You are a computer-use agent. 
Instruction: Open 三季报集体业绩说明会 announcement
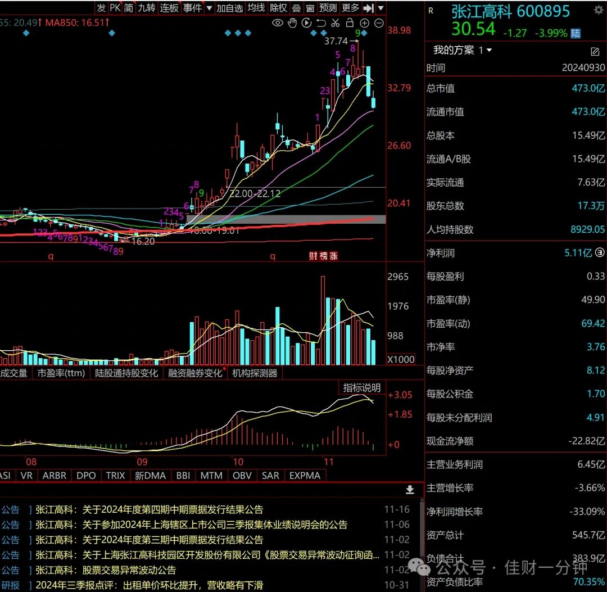pos(192,525)
